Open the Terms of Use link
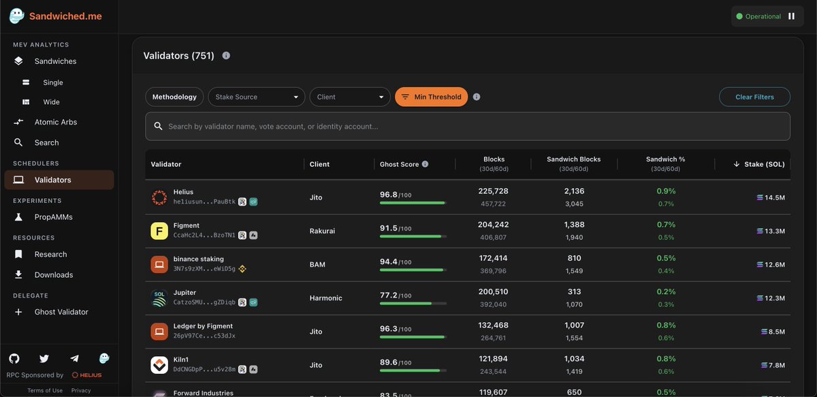The width and height of the screenshot is (817, 397). (45, 390)
